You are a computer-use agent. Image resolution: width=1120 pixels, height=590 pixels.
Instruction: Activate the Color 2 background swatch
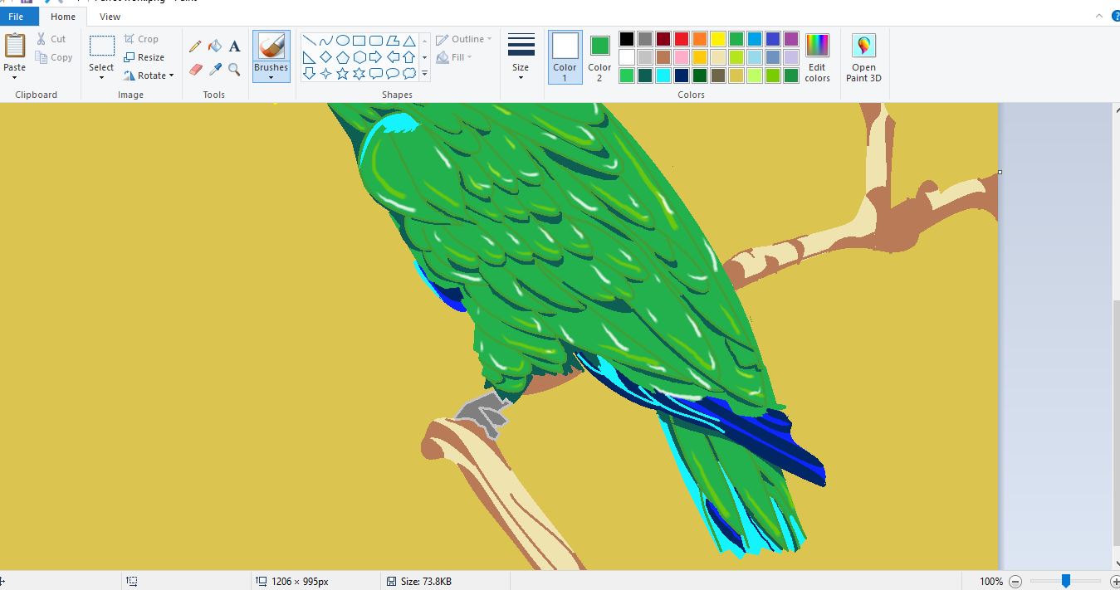pyautogui.click(x=599, y=57)
